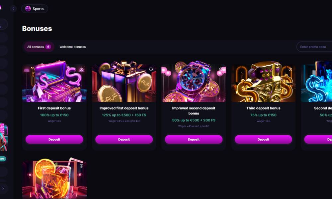Open info icon on cocktail bonus card
This screenshot has height=199, width=332.
click(81, 166)
